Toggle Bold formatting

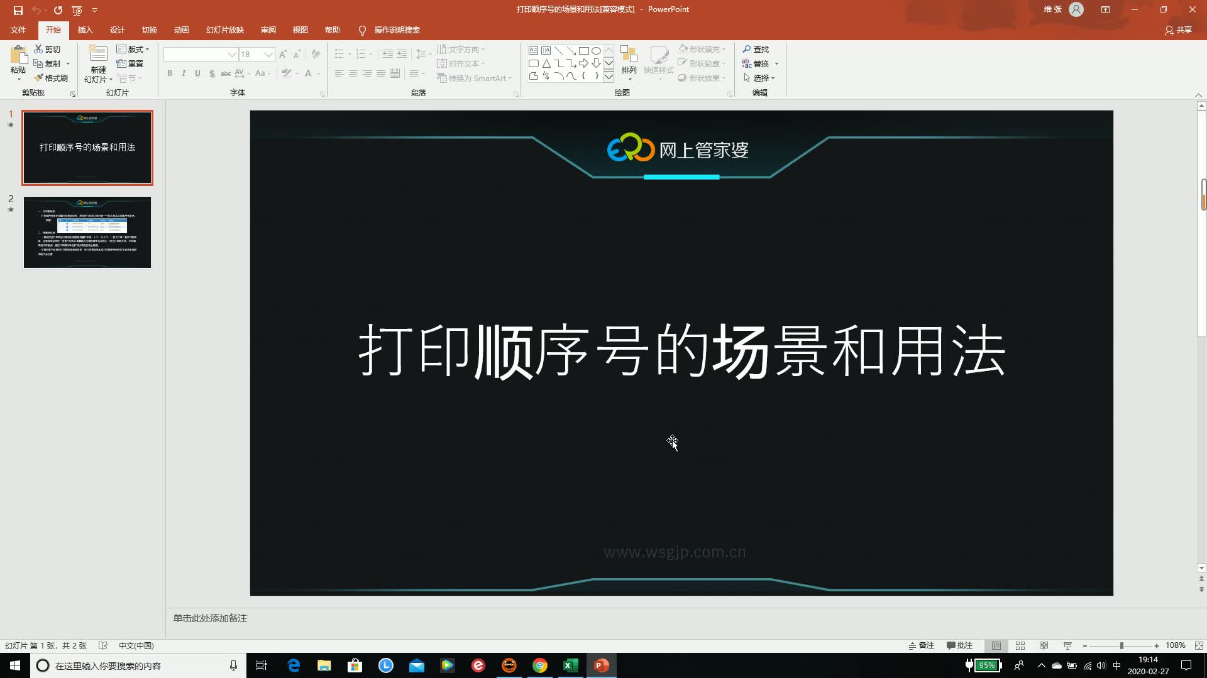pos(170,73)
